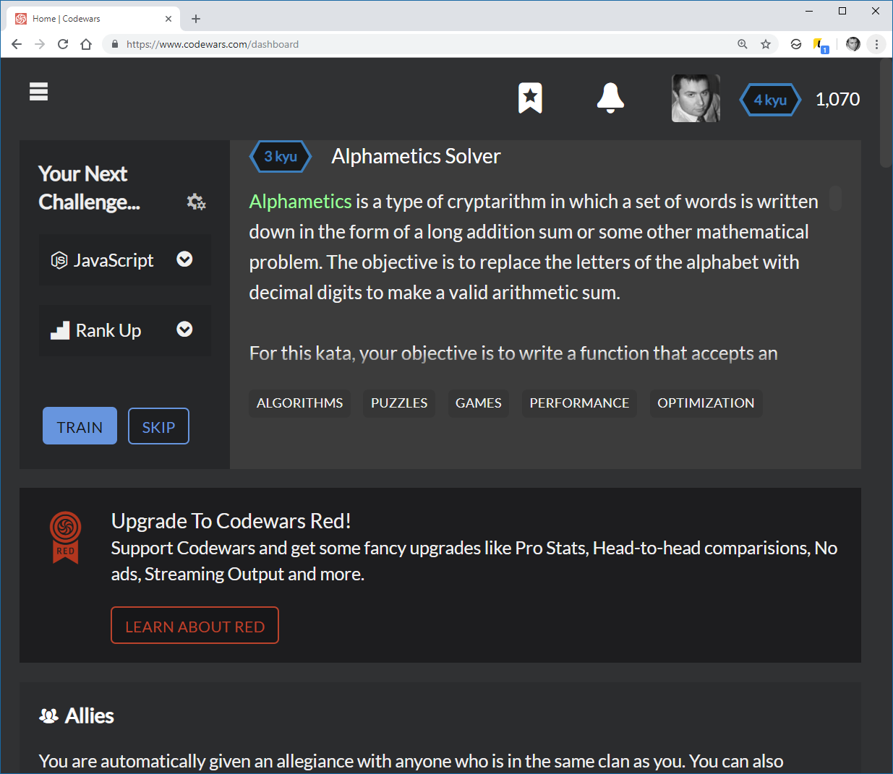The image size is (893, 774).
Task: Go forward in browser history
Action: (x=40, y=44)
